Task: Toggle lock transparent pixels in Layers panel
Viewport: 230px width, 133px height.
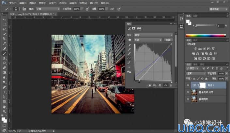Action: (194, 79)
